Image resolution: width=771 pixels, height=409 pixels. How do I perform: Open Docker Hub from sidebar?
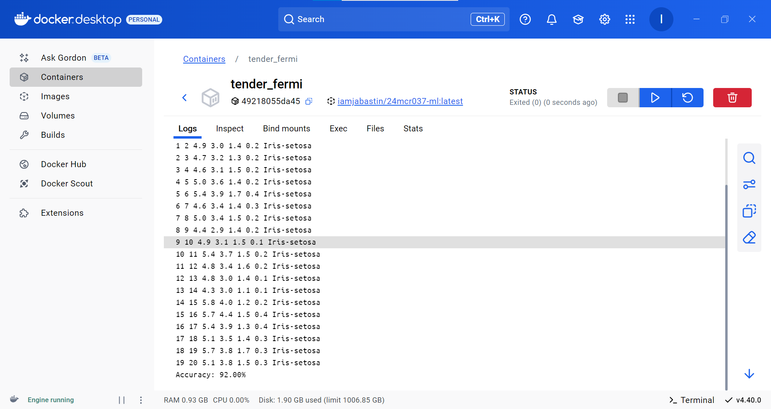pos(75,164)
